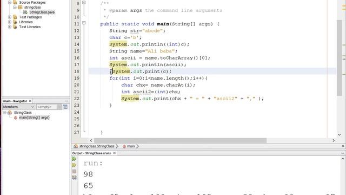Viewport: 346px width, 195px height.
Task: Select main(String[] args) in Navigator
Action: (x=34, y=118)
